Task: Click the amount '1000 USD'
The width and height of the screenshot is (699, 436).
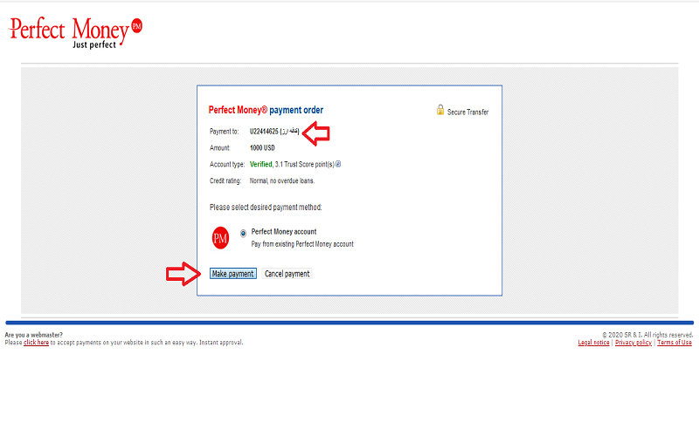Action: coord(262,147)
